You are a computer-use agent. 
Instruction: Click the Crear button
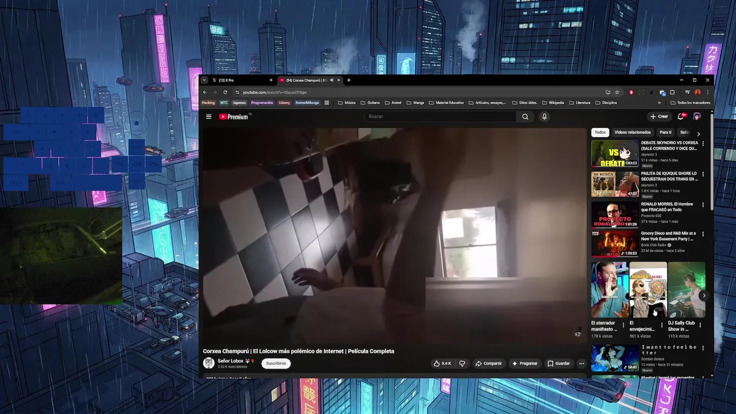tap(659, 117)
